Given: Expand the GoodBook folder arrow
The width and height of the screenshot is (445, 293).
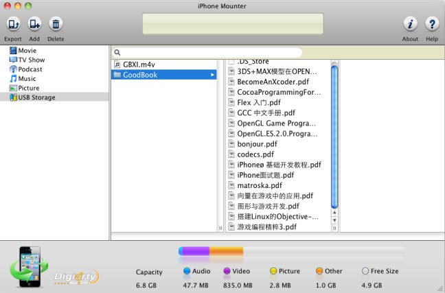Looking at the screenshot, I should [212, 75].
